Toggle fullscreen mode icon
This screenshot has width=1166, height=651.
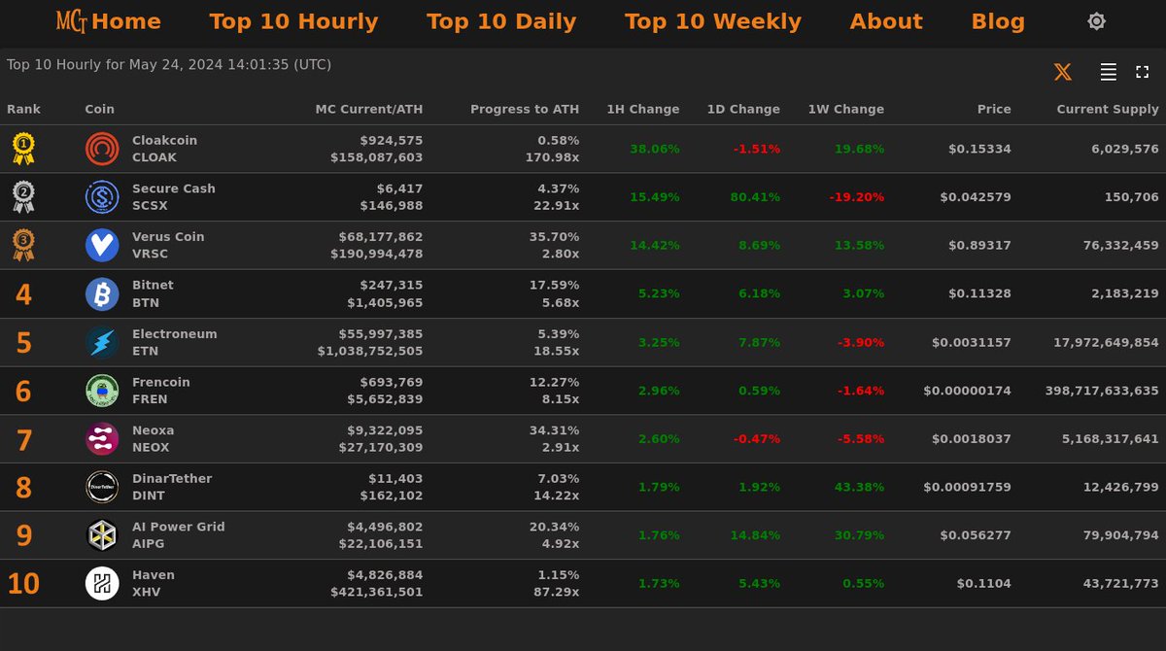(x=1142, y=72)
